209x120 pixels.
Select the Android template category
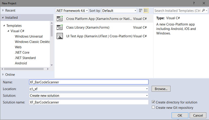click(21, 63)
